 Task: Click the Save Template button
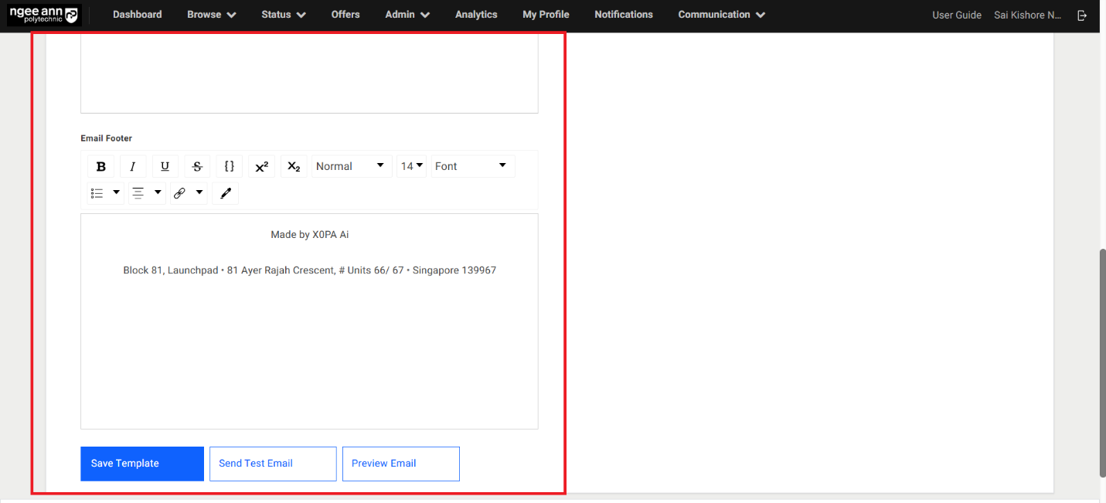(x=142, y=464)
